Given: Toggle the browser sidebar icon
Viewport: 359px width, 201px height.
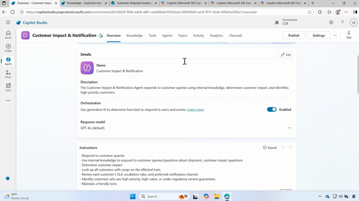Looking at the screenshot, I should 355,12.
